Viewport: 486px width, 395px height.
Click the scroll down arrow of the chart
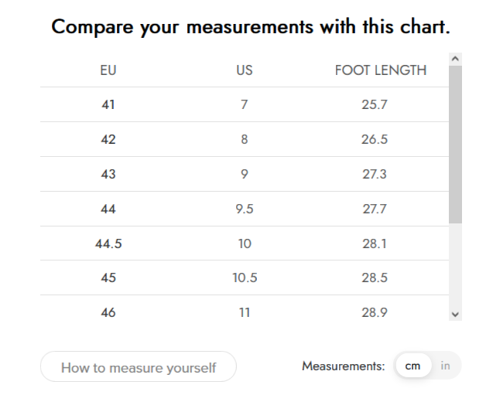coord(455,314)
